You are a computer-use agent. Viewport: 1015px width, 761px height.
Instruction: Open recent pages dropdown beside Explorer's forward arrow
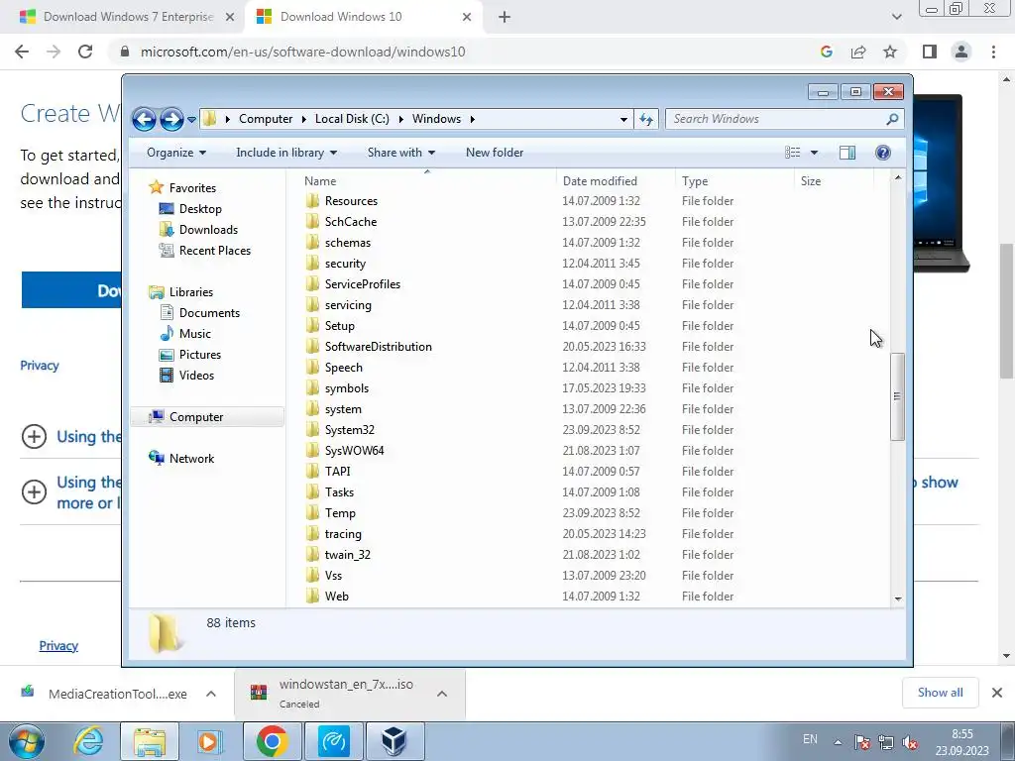coord(191,120)
